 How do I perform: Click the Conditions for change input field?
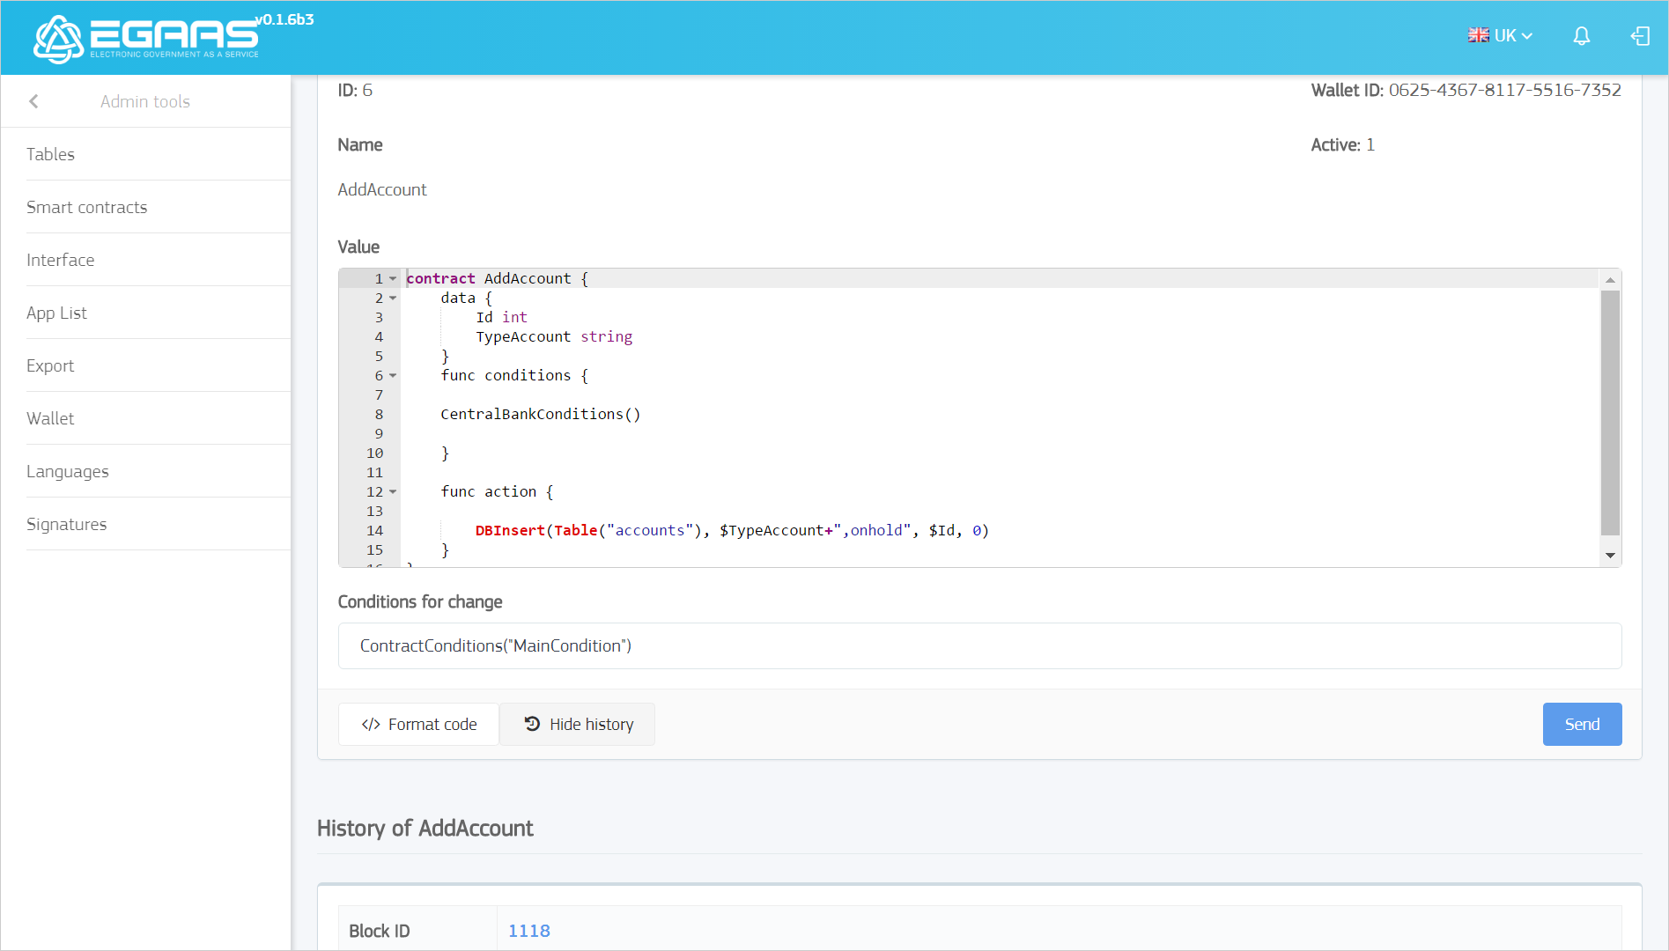coord(979,645)
